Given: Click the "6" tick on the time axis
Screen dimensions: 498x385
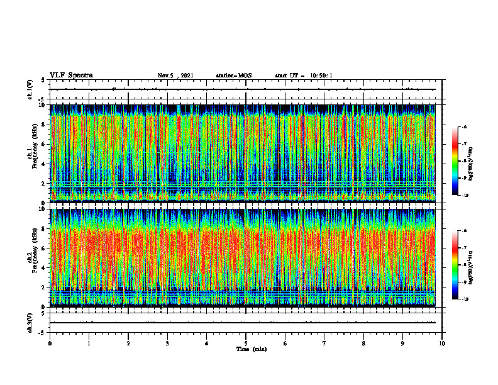Looking at the screenshot, I should 285,343.
